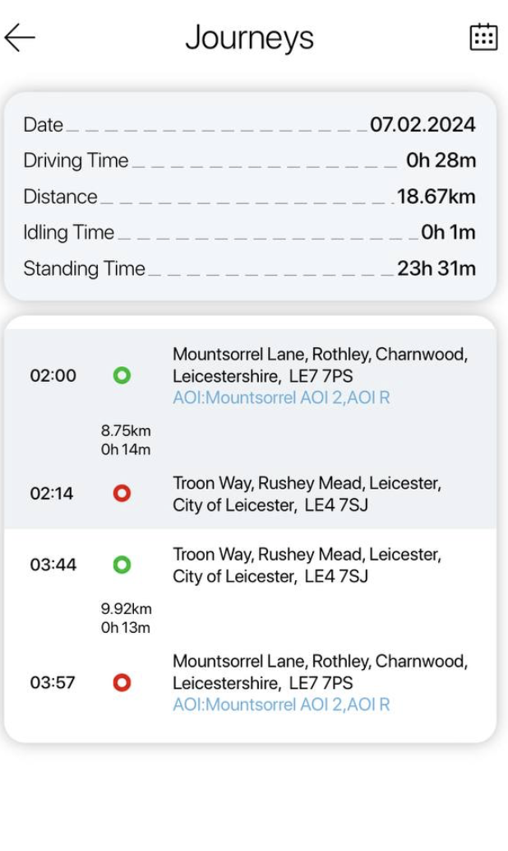Screen dimensions: 508x851
Task: Tap the 8.75km 0h 14m journey segment
Action: (x=126, y=440)
